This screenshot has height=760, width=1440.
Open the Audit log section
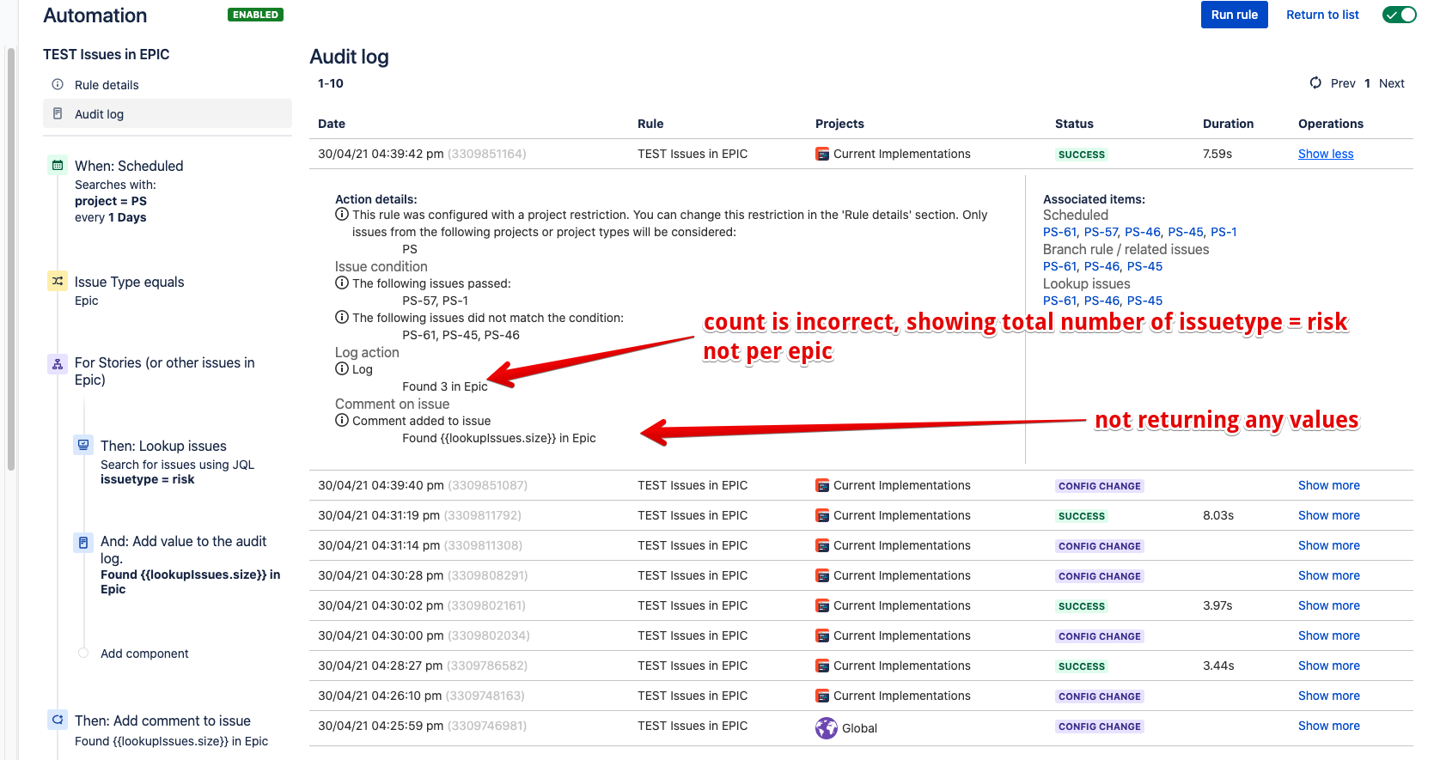click(x=168, y=113)
